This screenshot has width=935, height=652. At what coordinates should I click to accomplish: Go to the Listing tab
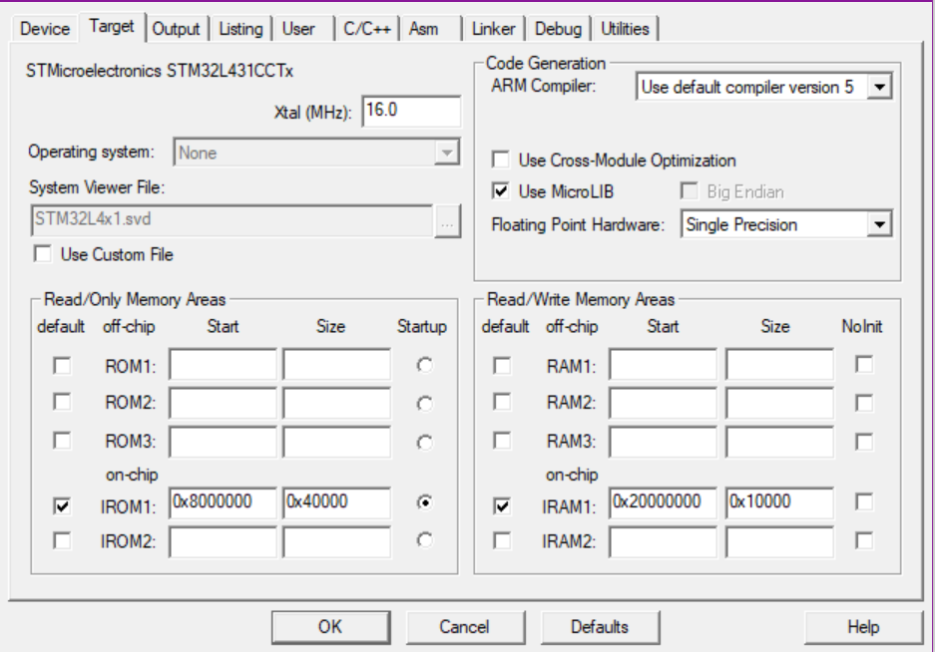pos(240,29)
